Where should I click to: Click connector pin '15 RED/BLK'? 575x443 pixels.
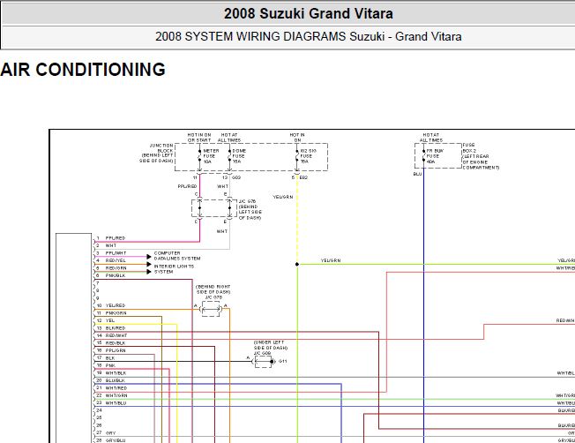(x=111, y=343)
